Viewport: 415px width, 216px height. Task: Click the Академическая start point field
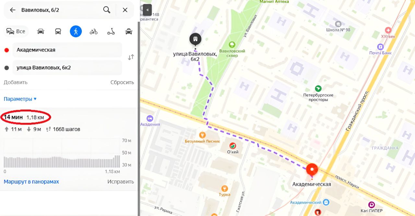click(x=67, y=50)
